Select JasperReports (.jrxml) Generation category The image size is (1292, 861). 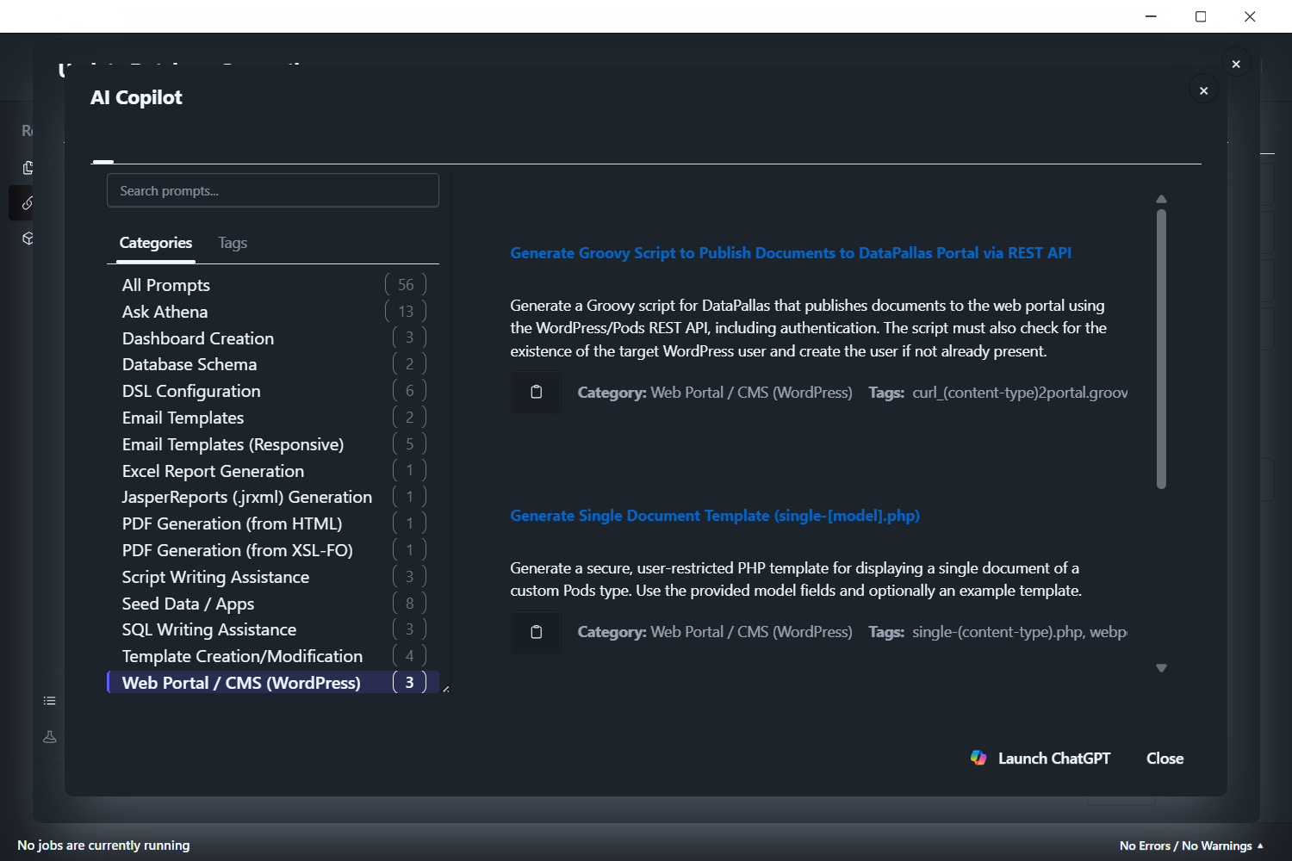click(272, 497)
